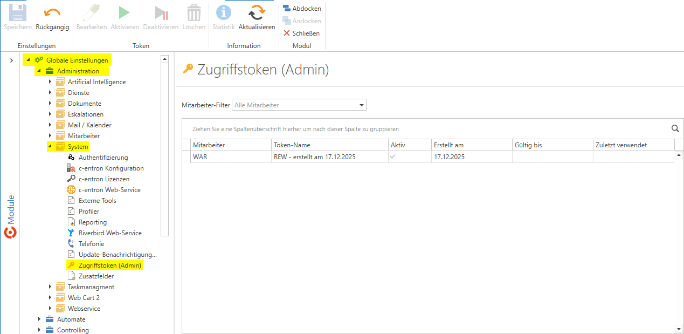Image resolution: width=684 pixels, height=334 pixels.
Task: Click the Module vertical label
Action: click(x=11, y=209)
